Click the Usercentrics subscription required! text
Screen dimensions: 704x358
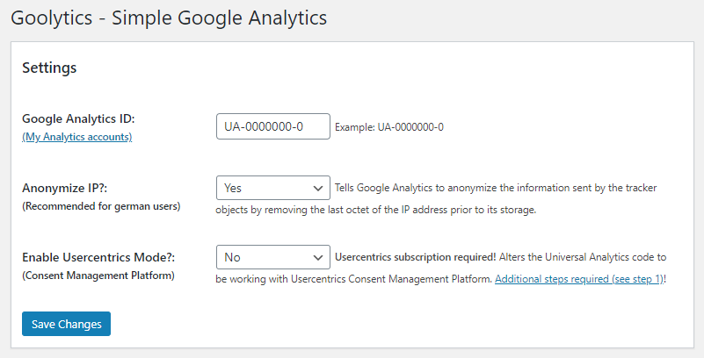(x=416, y=257)
